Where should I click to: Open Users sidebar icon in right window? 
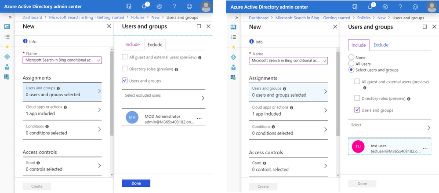pyautogui.click(x=233, y=67)
